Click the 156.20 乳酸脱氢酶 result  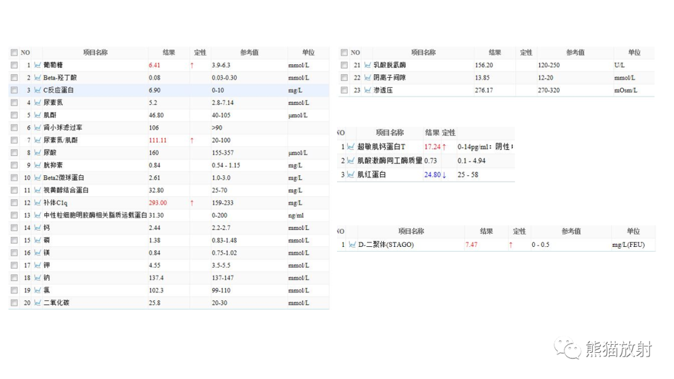pos(484,65)
